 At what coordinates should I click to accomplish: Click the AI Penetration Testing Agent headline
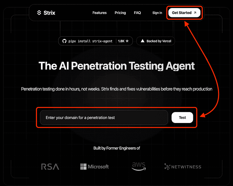click(116, 66)
